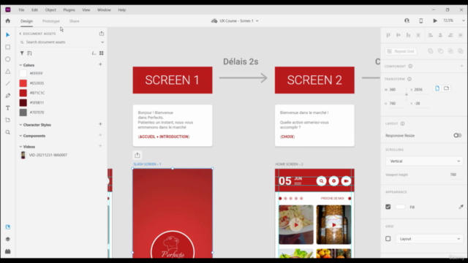Open the document title dropdown arrow

(257, 21)
